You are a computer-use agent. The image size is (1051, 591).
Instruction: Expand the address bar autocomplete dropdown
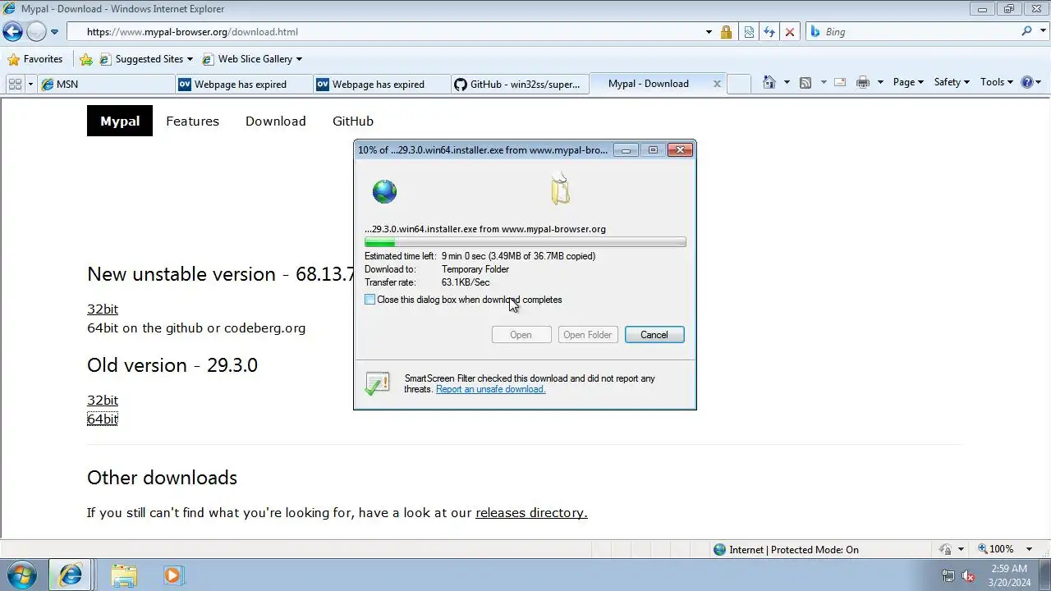pos(709,32)
